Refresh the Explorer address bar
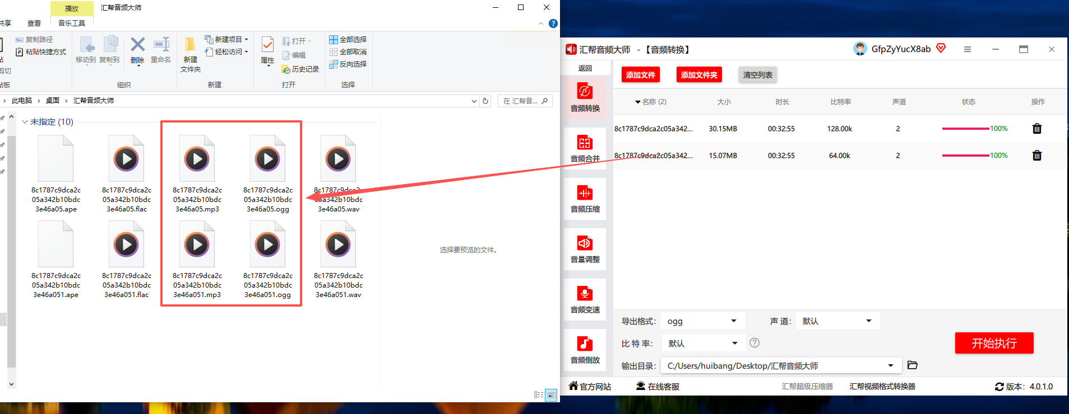Screen dimensions: 1069x414 point(485,101)
